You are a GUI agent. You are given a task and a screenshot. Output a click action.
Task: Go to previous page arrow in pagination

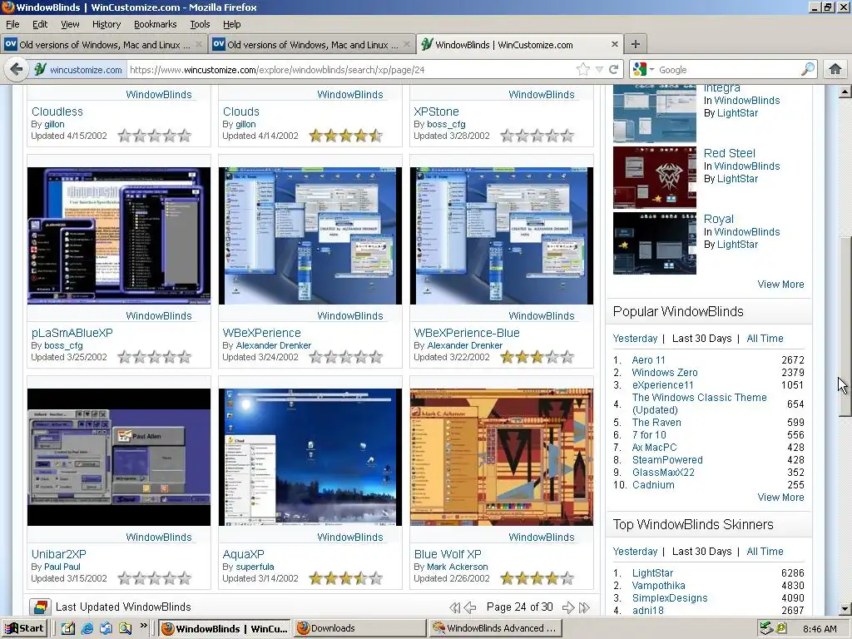(471, 607)
